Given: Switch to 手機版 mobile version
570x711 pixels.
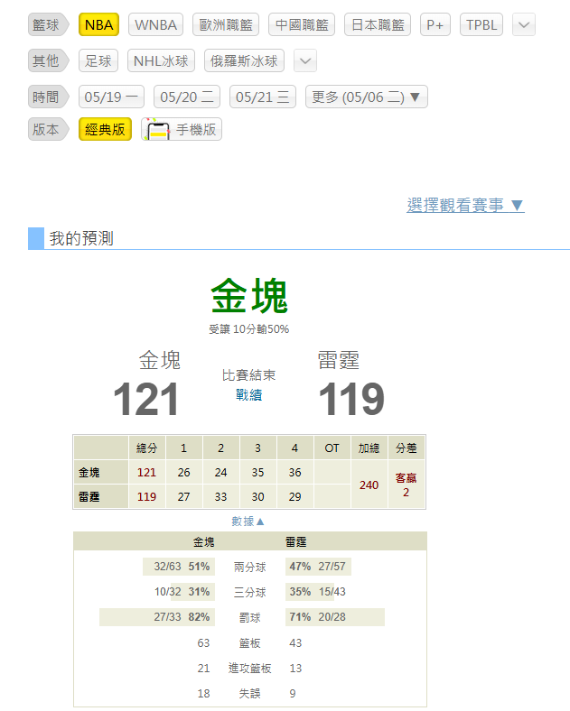Looking at the screenshot, I should click(182, 129).
